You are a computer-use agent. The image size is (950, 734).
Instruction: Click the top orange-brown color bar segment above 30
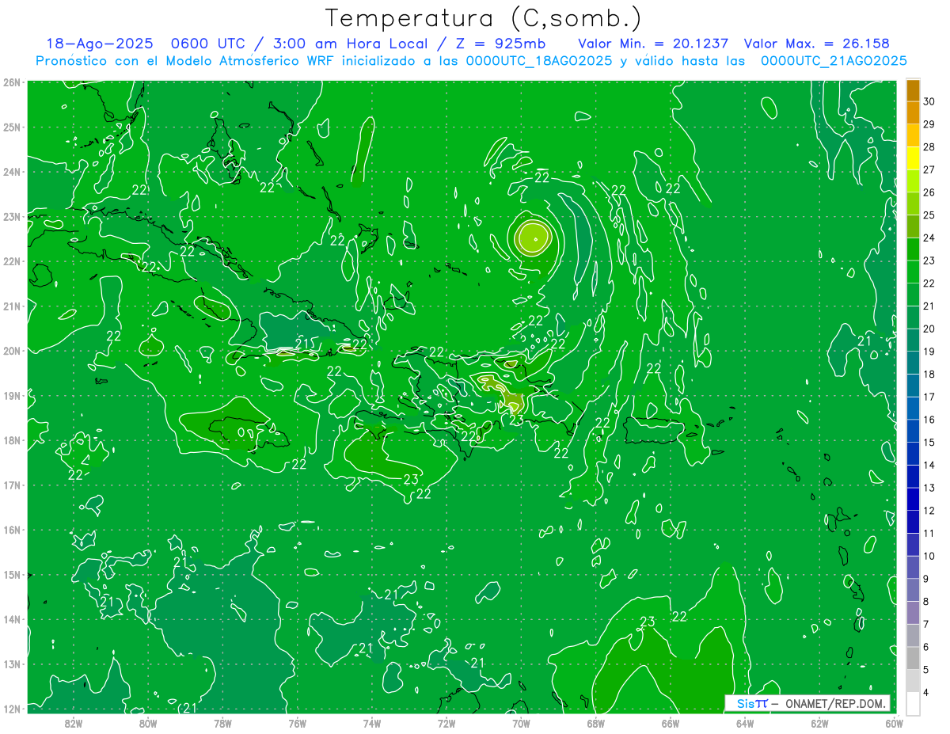pyautogui.click(x=913, y=91)
